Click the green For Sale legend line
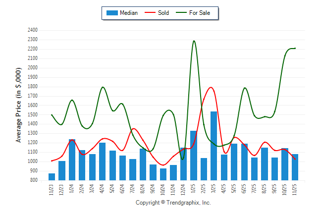The image size is (320, 215). coord(181,13)
